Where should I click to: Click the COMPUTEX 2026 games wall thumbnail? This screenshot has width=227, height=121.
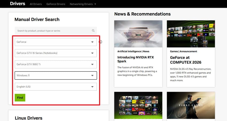pos(191,34)
